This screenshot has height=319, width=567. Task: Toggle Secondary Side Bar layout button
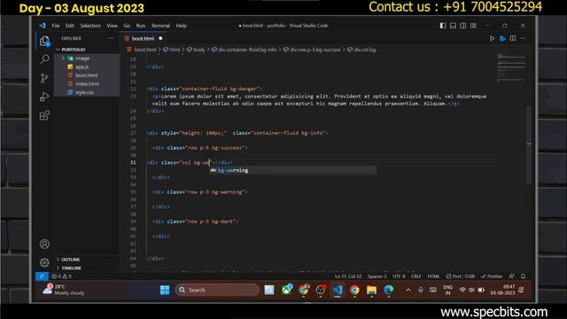click(462, 26)
